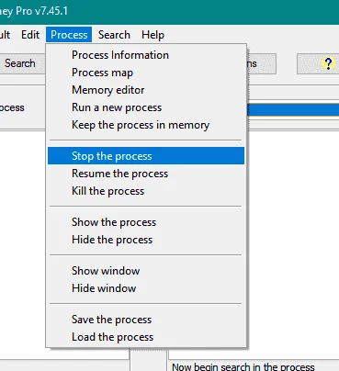Close the open Process menu
This screenshot has height=371, width=339.
[x=69, y=35]
